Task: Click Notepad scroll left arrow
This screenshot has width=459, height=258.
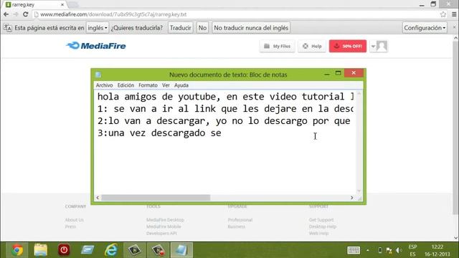Action: coord(98,198)
